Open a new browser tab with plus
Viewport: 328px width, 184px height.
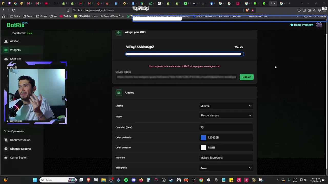click(289, 4)
